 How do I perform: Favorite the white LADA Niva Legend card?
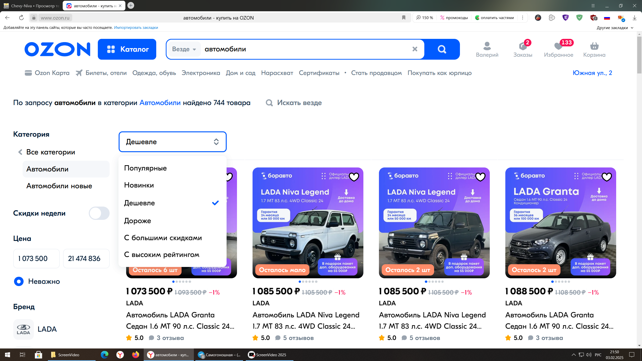click(354, 177)
